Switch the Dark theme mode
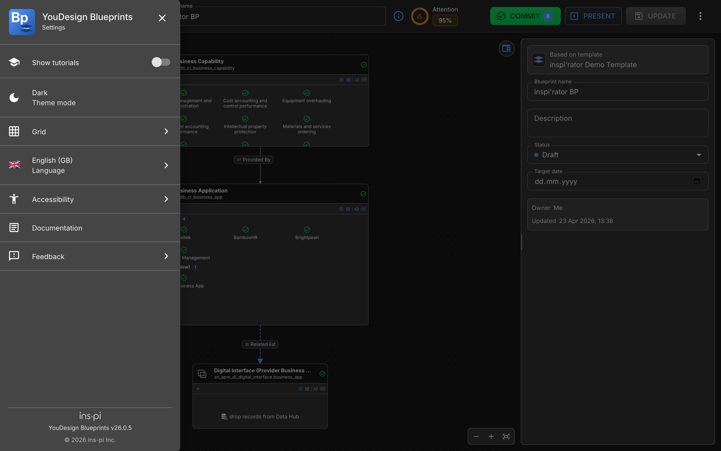The image size is (721, 451). click(90, 97)
